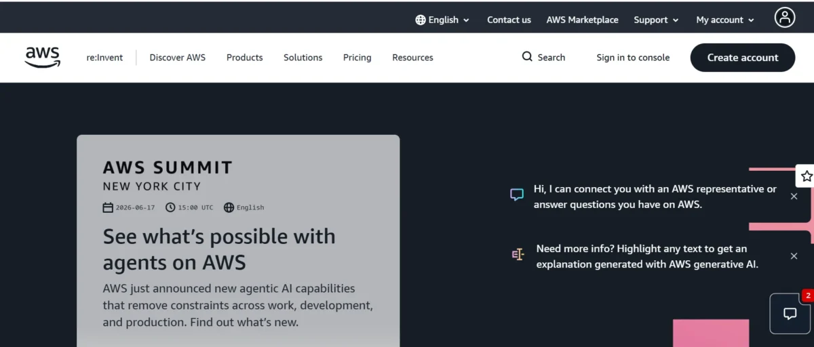
Task: Dismiss the 'Need more info?' message
Action: point(794,256)
